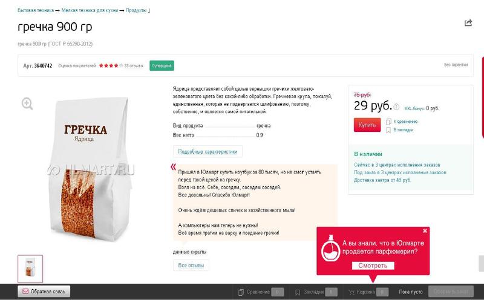
Task: Close the perfume promo popup
Action: (425, 230)
